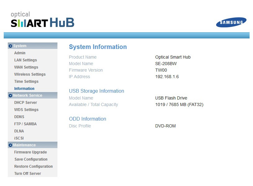
Task: Click the Network Service header
Action: 33,95
